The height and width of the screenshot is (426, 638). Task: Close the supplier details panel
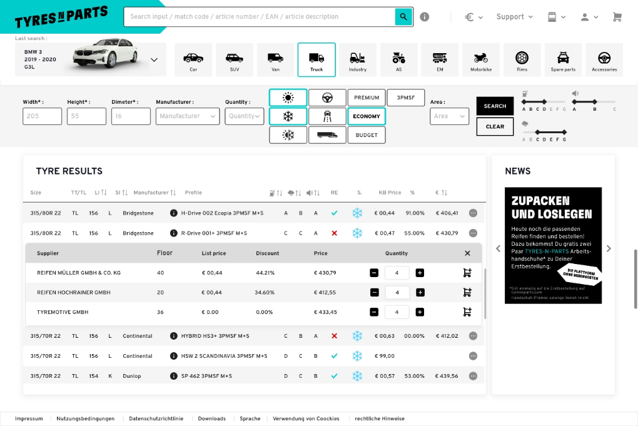[x=467, y=253]
